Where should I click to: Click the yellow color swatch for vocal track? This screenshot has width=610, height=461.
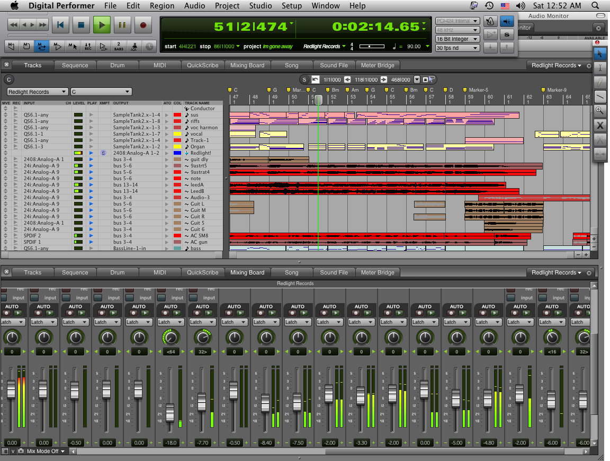coord(177,134)
